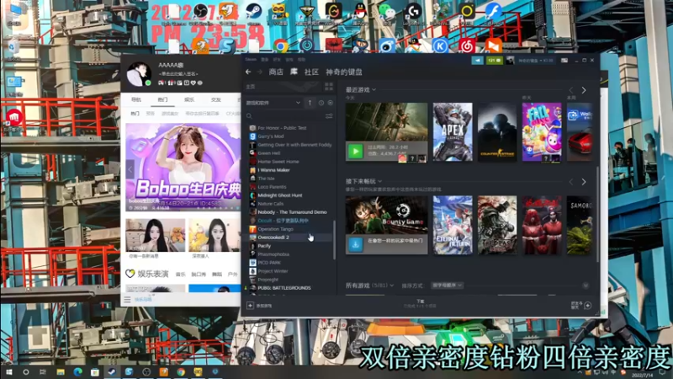Click the 添加游戏 add game label
This screenshot has height=379, width=673.
(264, 306)
